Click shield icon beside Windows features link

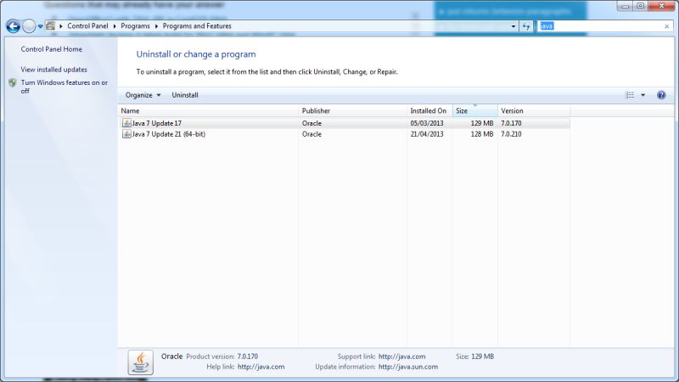coord(13,82)
